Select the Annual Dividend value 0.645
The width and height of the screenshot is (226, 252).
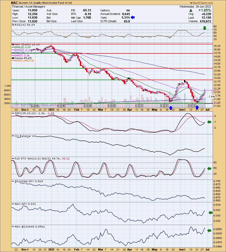126,14
